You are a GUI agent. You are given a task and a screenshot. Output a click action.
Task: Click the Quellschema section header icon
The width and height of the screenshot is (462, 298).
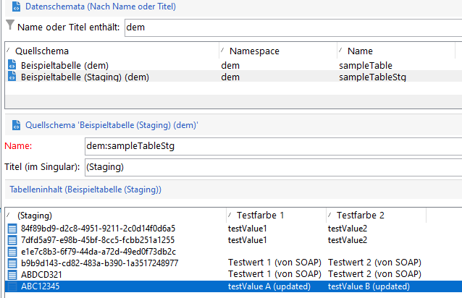[14, 124]
